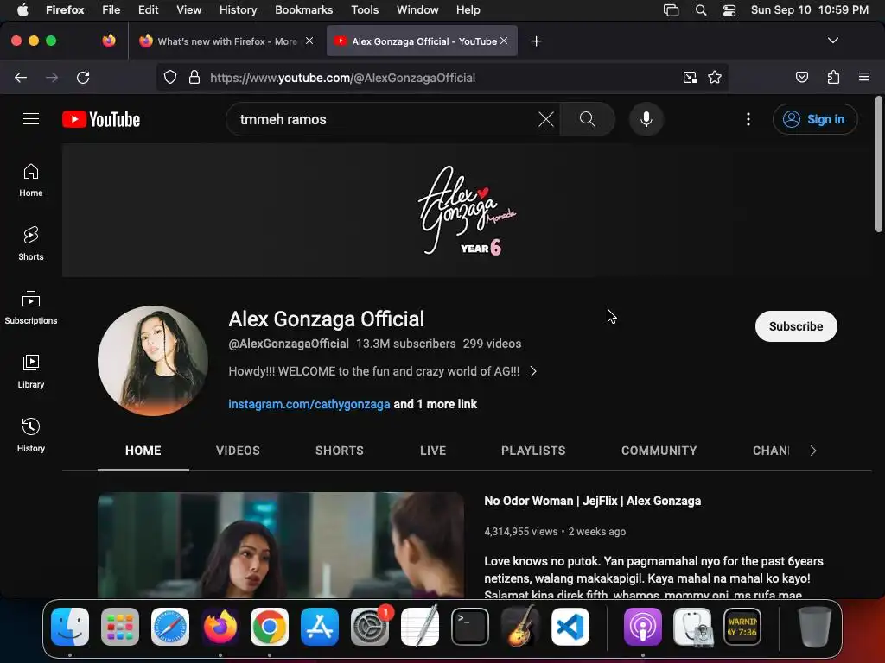Start voice search with the microphone icon
Viewport: 885px width, 663px height.
(x=646, y=119)
